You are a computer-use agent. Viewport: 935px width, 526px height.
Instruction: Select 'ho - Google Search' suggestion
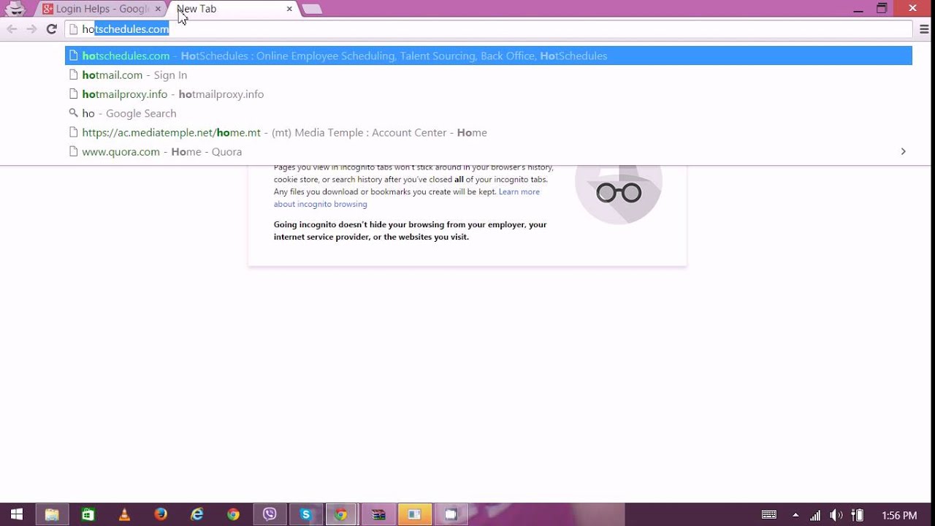pos(488,113)
